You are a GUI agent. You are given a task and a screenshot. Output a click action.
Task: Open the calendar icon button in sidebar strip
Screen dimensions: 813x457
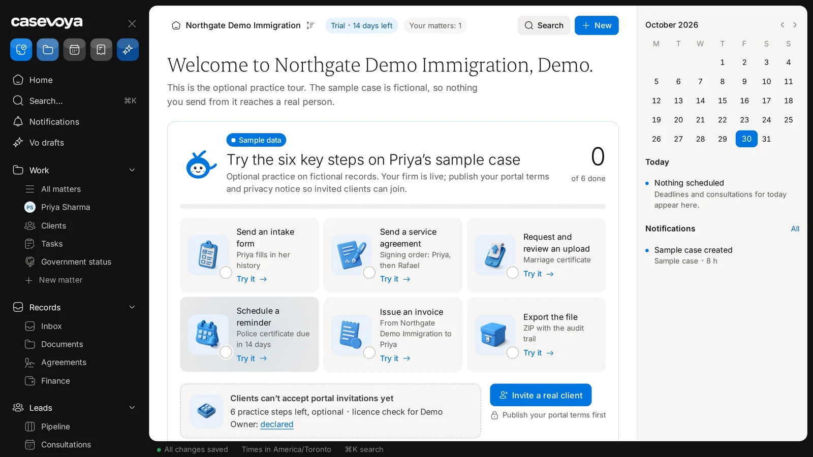[74, 50]
